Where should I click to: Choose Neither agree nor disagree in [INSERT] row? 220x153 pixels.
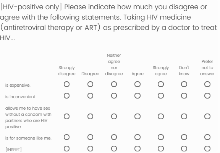click(x=114, y=148)
